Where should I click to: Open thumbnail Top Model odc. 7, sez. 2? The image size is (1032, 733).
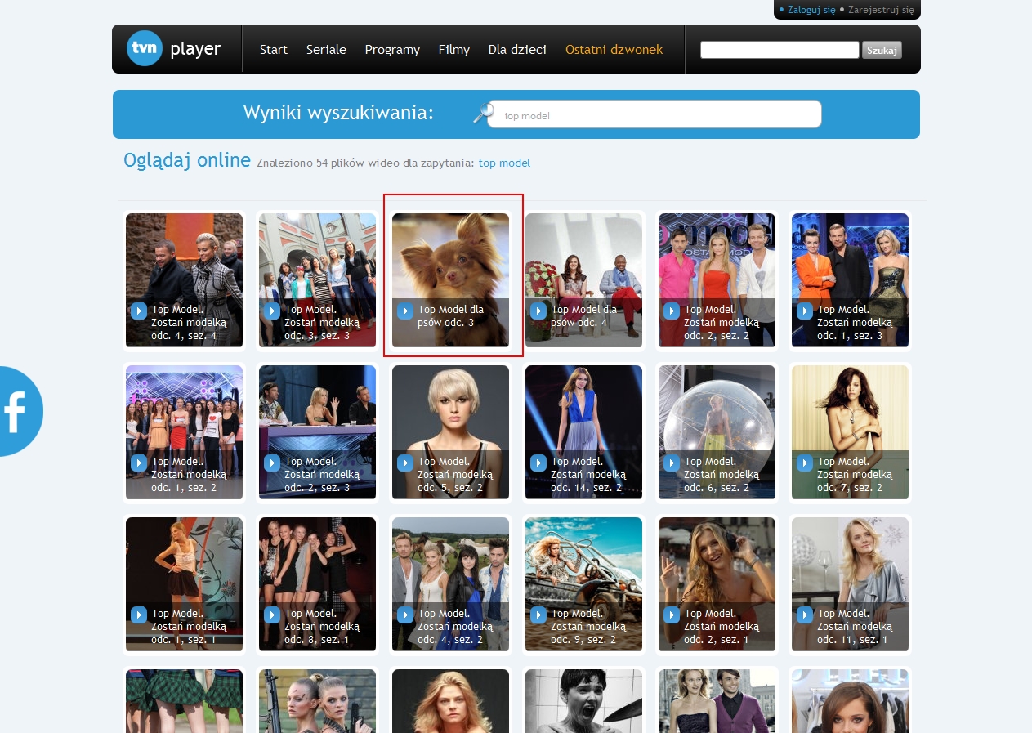[x=850, y=431]
